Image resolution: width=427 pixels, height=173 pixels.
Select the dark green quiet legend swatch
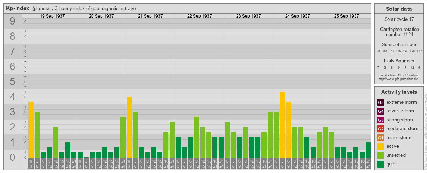380,164
